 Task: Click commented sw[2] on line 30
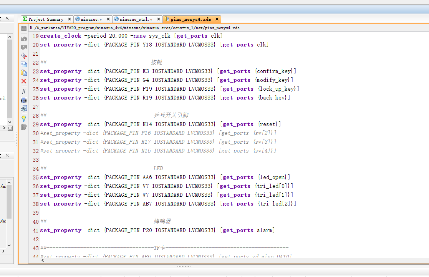[263, 133]
